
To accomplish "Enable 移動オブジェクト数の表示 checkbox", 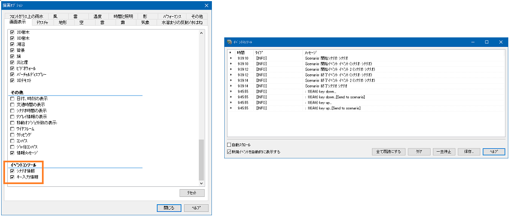I will point(12,123).
